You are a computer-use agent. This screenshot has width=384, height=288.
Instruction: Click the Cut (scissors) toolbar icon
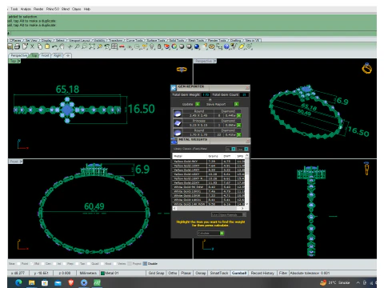click(x=32, y=46)
